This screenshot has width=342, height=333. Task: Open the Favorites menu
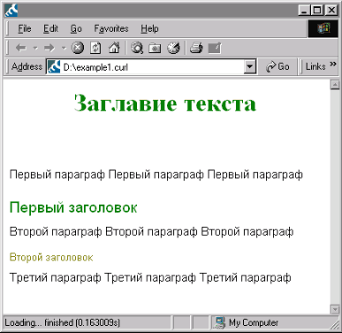tap(111, 28)
